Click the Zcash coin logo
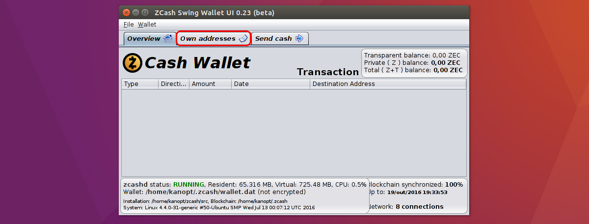This screenshot has width=589, height=224. click(132, 63)
